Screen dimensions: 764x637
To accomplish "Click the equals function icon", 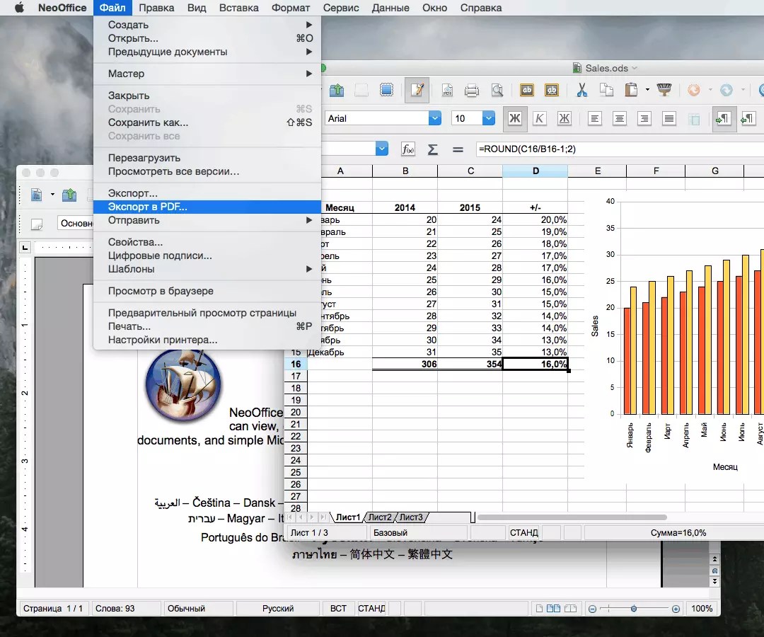I will (458, 149).
